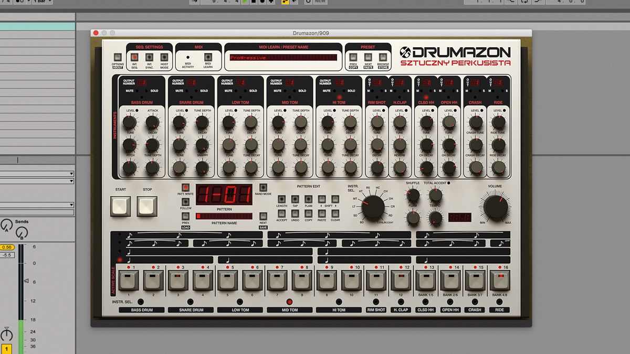
Task: Enable Int. Seq. mode in Seq Settings
Action: coord(134,57)
